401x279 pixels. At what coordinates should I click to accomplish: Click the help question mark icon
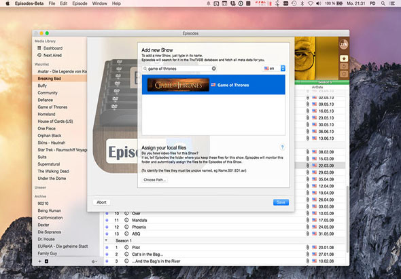click(x=282, y=147)
